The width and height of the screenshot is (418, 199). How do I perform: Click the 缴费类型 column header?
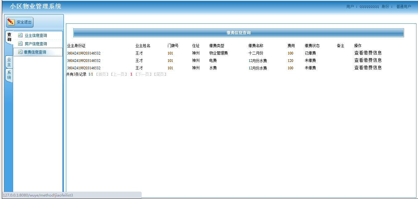click(x=217, y=46)
